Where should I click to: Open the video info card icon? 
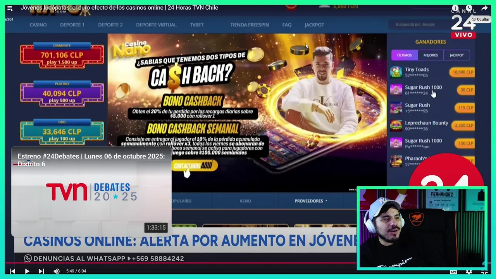coord(455,8)
